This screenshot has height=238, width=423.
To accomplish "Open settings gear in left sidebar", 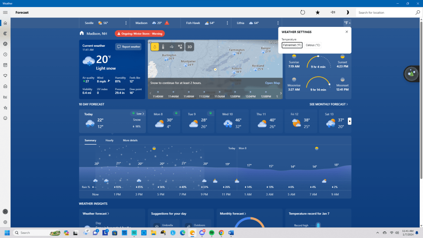I will [x=5, y=222].
